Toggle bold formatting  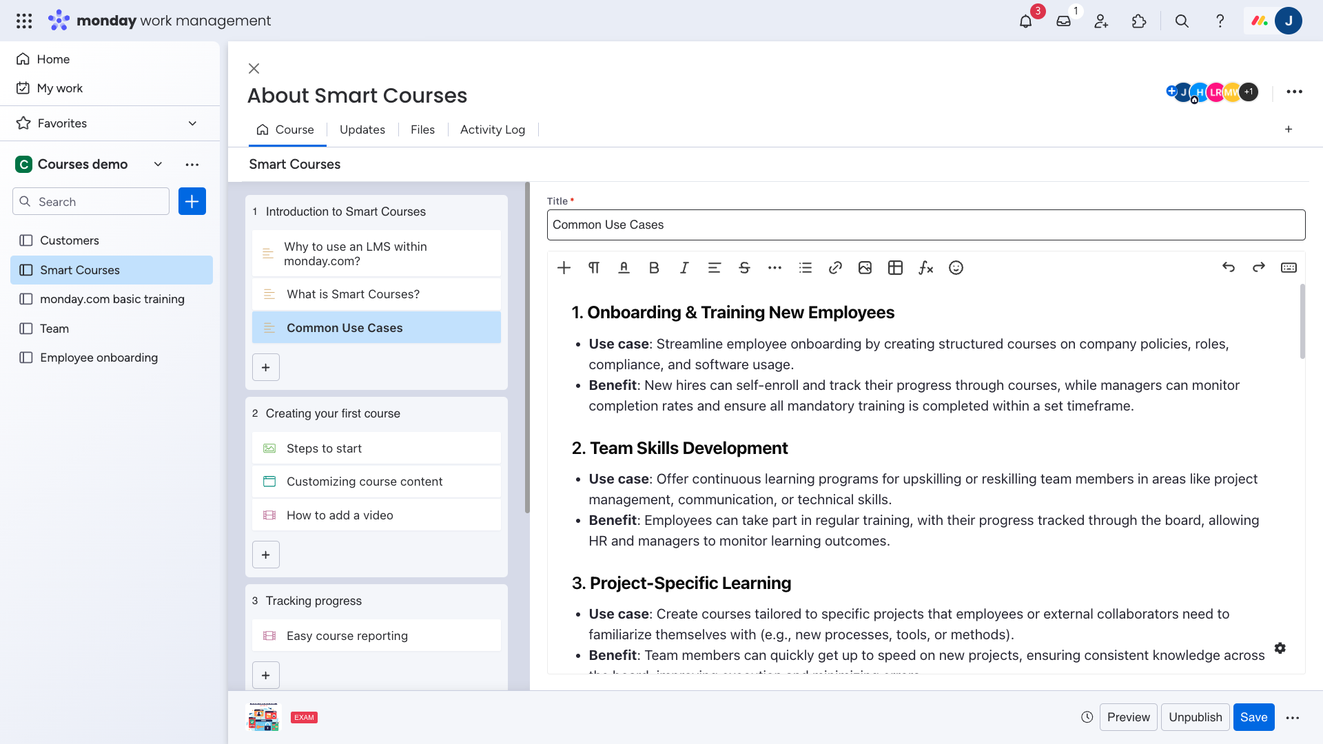pos(654,268)
